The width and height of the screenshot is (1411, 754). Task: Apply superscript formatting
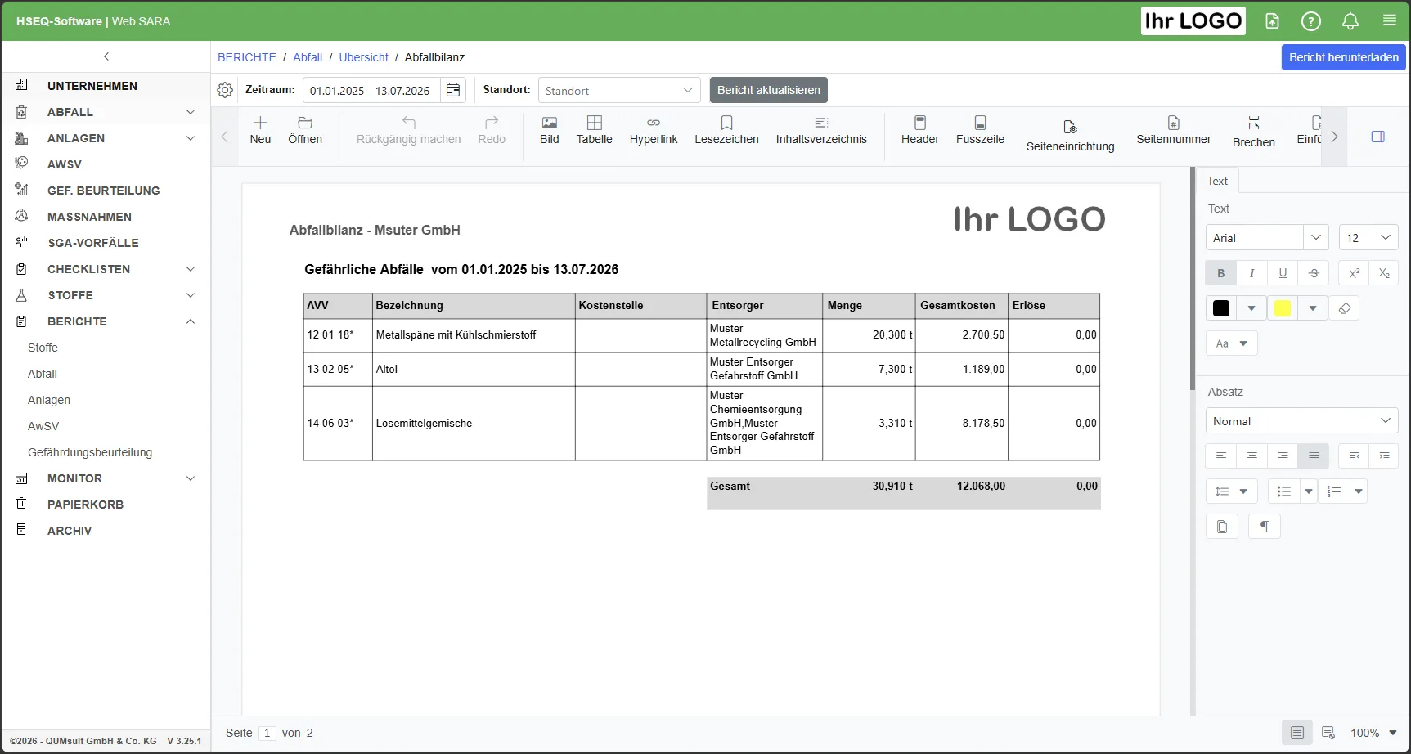pyautogui.click(x=1355, y=273)
